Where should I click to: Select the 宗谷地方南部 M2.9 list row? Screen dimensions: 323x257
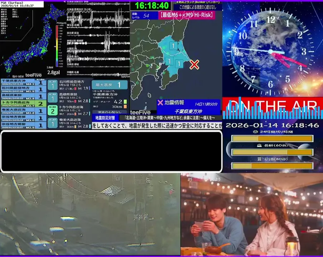point(23,125)
